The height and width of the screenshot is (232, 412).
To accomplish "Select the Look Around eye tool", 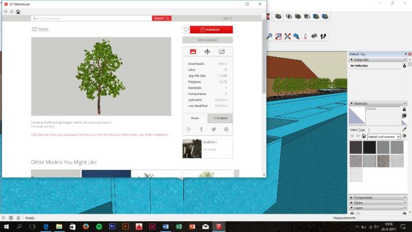I will (x=314, y=36).
